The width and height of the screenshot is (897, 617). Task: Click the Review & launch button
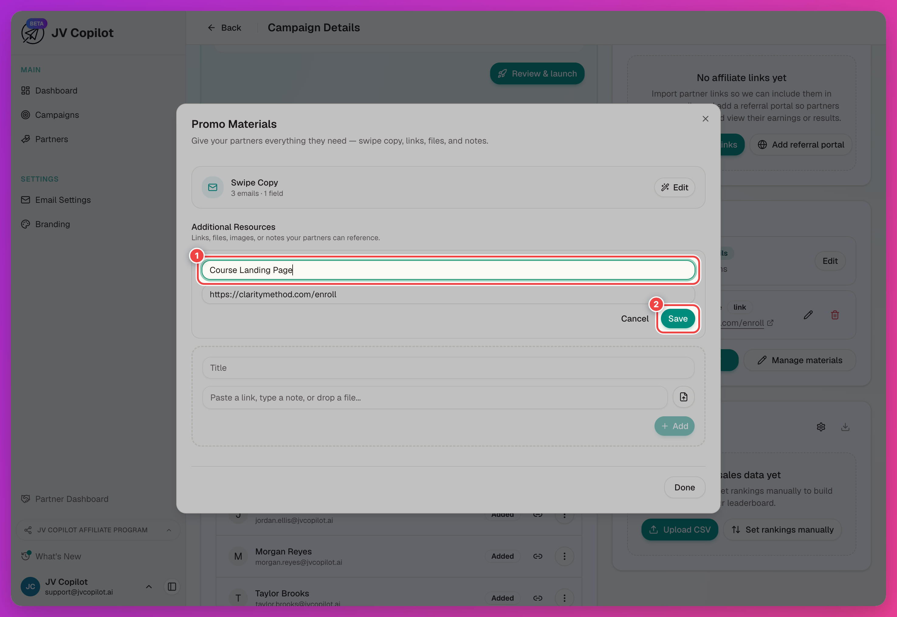pyautogui.click(x=537, y=73)
